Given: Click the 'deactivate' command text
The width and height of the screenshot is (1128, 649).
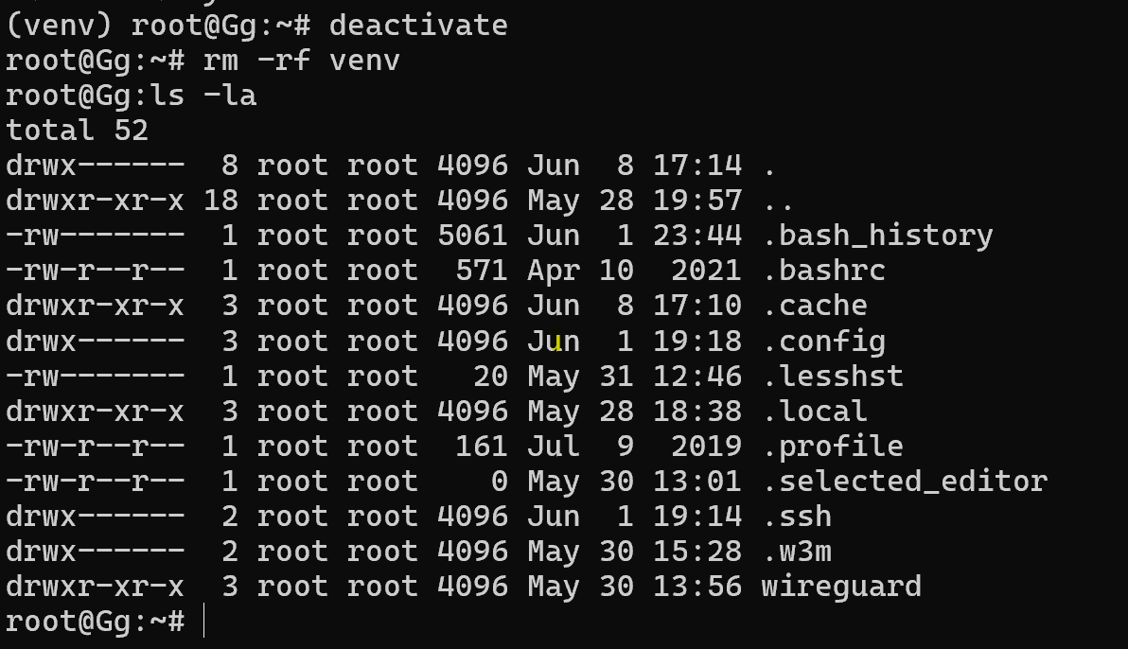Looking at the screenshot, I should [418, 26].
